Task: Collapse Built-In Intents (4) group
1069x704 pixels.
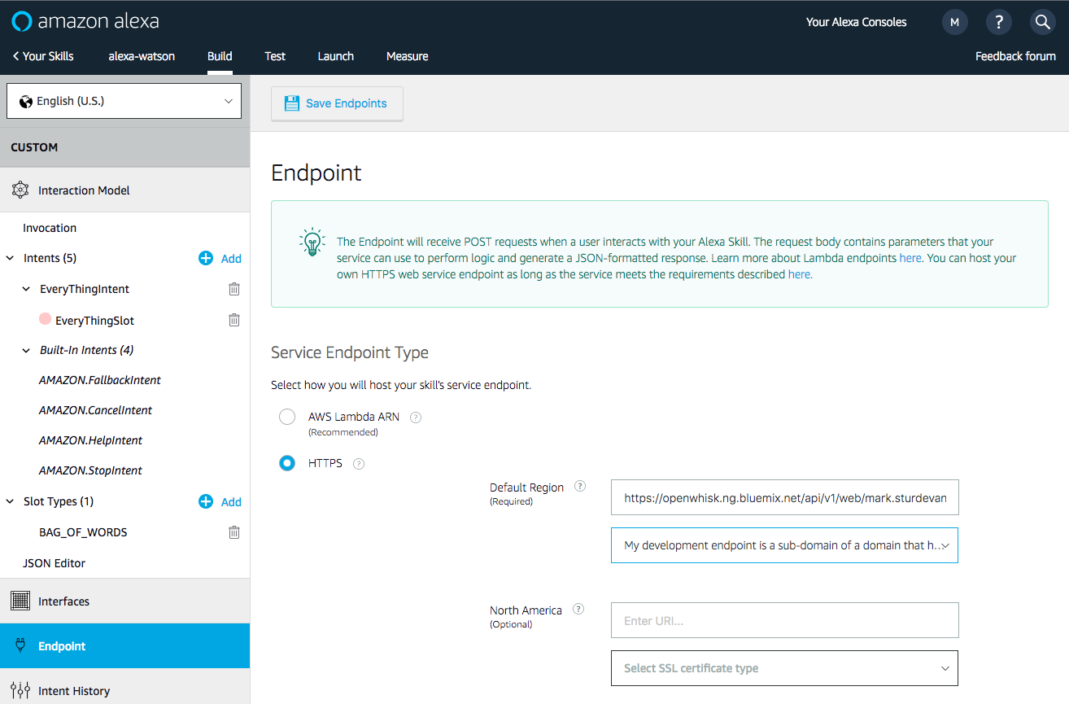Action: click(26, 350)
